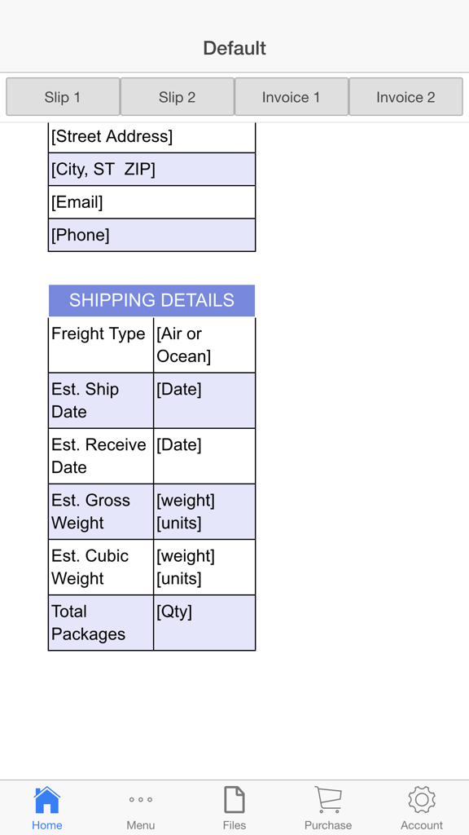Select the Air or Ocean freight placeholder
This screenshot has width=469, height=835.
[x=204, y=344]
